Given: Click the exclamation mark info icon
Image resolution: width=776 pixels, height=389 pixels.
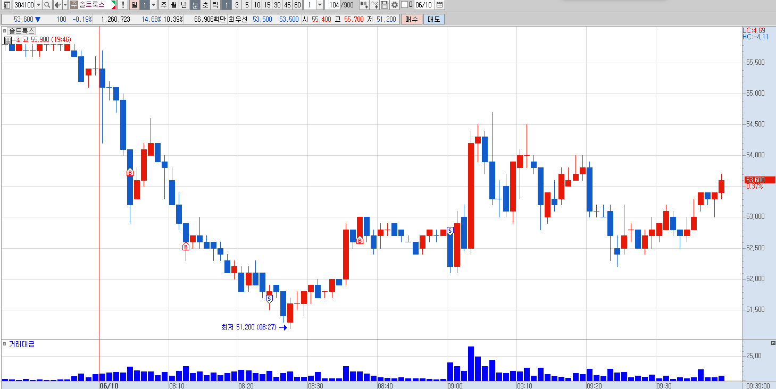Looking at the screenshot, I should click(x=123, y=5).
